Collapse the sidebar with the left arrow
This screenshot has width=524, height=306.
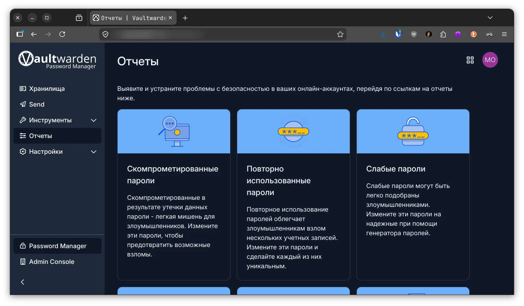(22, 282)
